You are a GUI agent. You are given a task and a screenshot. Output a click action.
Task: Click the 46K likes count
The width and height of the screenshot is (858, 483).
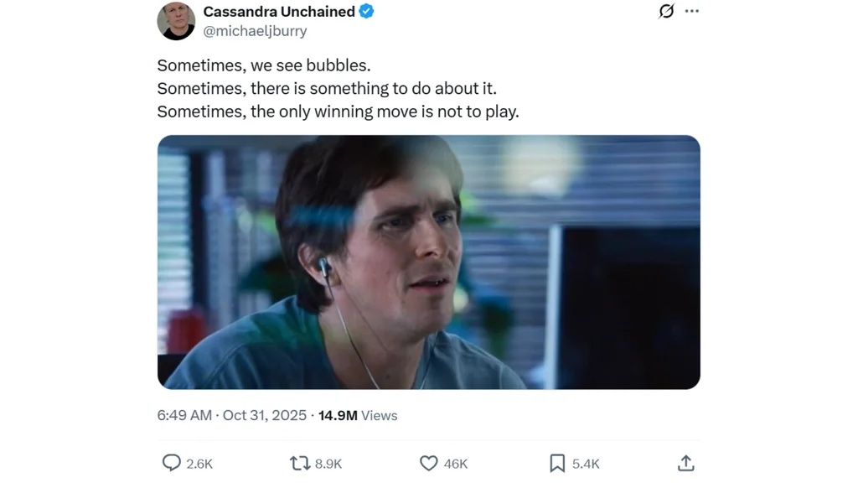(x=456, y=465)
